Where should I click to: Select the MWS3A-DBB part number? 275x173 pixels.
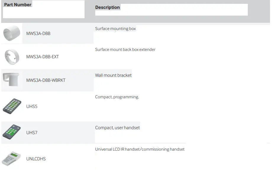[38, 34]
